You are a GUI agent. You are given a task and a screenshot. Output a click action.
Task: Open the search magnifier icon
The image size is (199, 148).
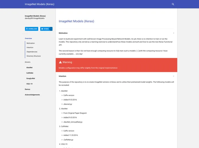[x=173, y=4]
